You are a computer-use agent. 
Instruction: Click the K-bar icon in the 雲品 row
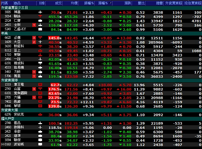pos(40,123)
